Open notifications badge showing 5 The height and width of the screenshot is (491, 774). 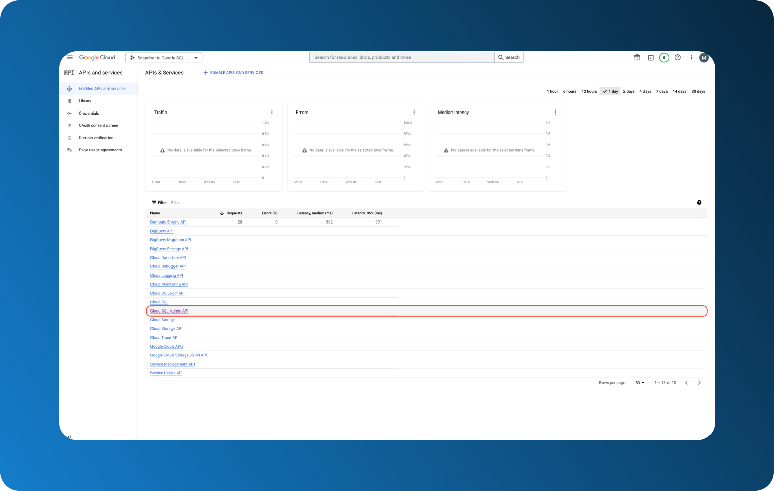[664, 58]
